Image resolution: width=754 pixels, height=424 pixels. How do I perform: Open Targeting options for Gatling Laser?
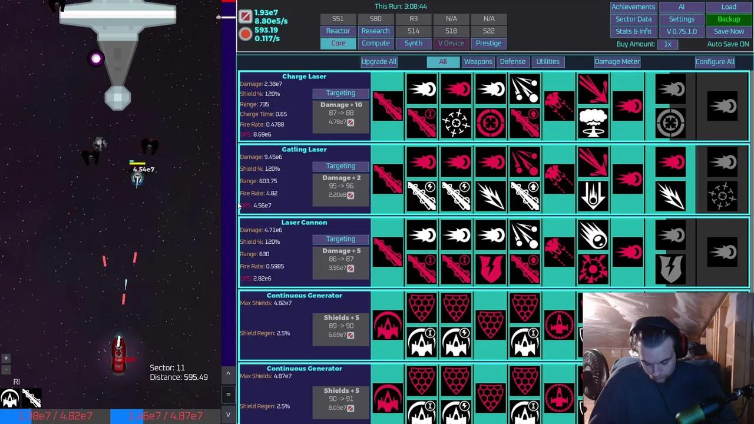coord(340,166)
